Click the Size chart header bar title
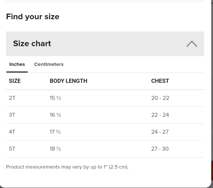213x188 pixels. [32, 44]
